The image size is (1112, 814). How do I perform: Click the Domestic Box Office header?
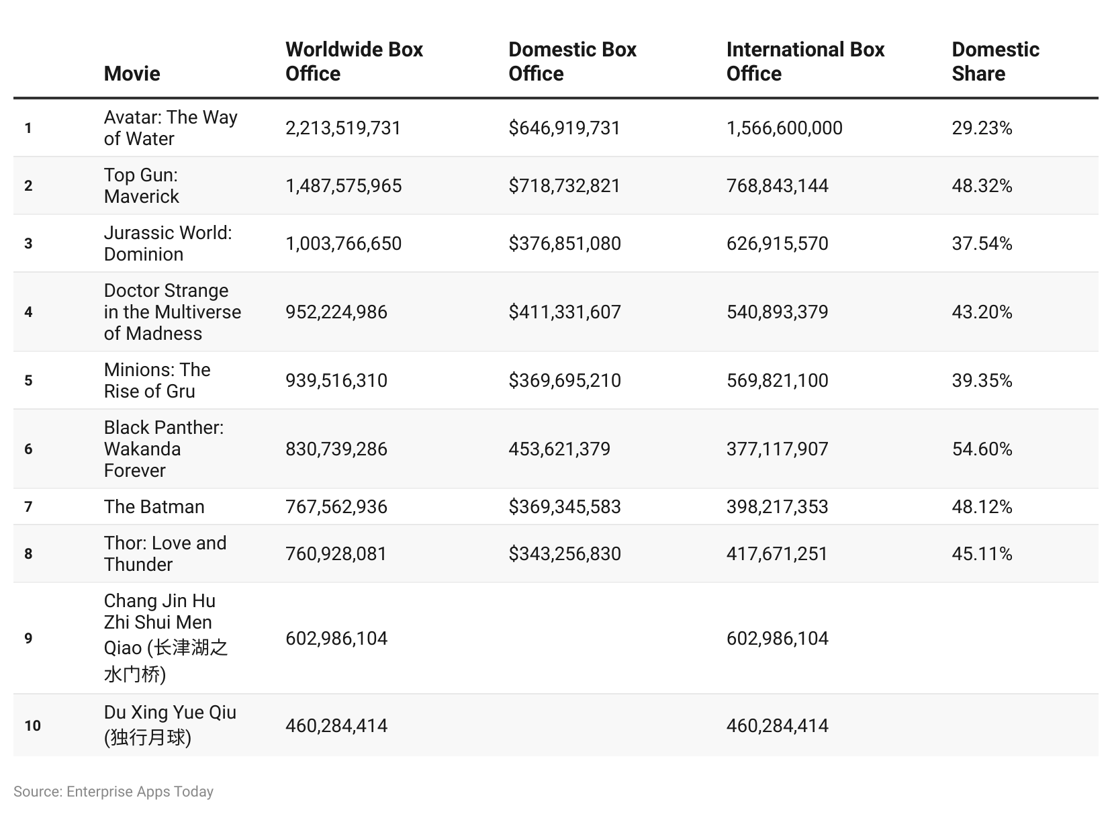tap(572, 61)
